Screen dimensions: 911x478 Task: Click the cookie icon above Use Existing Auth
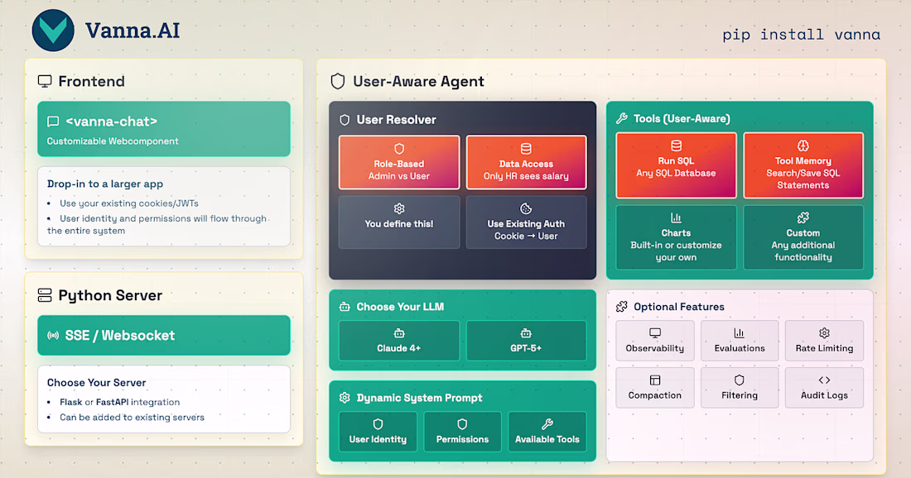526,208
